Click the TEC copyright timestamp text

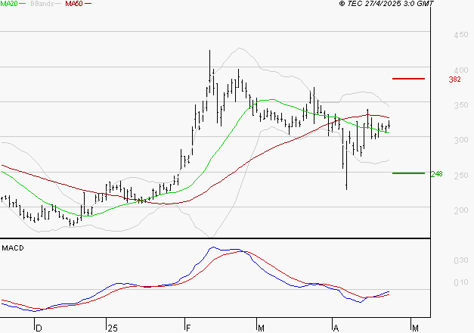point(386,4)
